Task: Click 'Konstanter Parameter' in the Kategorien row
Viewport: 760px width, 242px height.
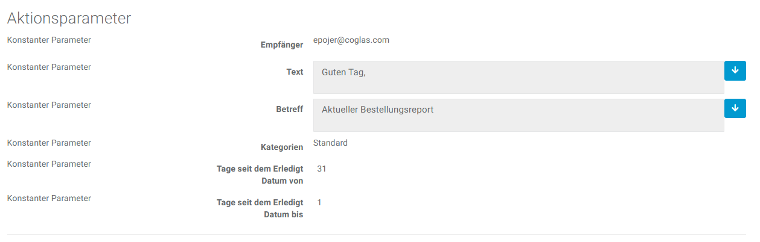Action: (49, 143)
